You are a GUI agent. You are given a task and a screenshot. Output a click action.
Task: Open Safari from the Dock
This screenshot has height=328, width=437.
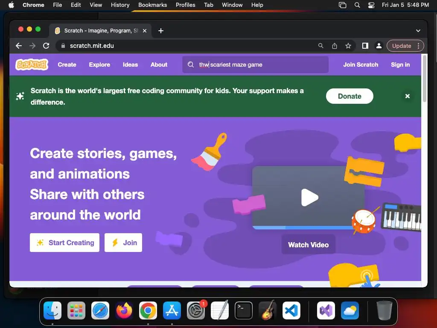100,310
